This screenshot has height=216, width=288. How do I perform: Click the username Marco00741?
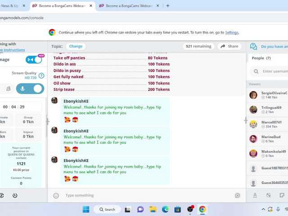[x=271, y=122]
